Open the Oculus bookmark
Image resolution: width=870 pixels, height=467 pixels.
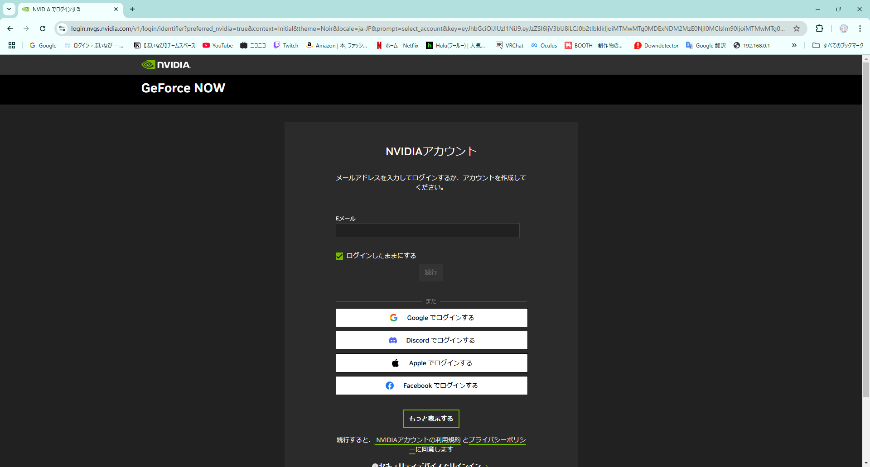tap(544, 45)
